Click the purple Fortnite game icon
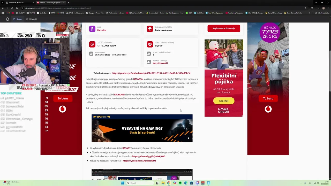Image resolution: width=331 pixels, height=186 pixels. coord(92,29)
